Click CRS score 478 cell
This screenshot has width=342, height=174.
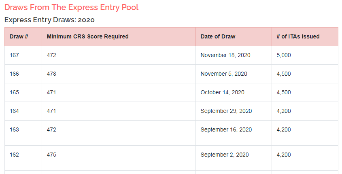pyautogui.click(x=51, y=74)
